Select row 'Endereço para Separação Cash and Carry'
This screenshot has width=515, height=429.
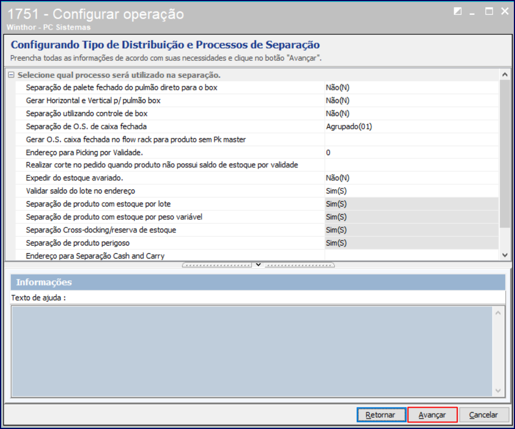[x=170, y=255]
